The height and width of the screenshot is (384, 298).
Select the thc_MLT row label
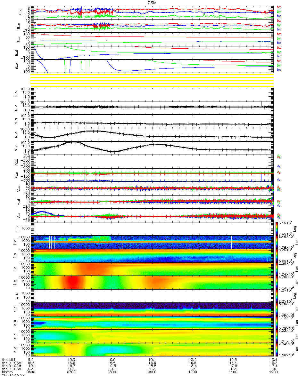(x=9, y=359)
